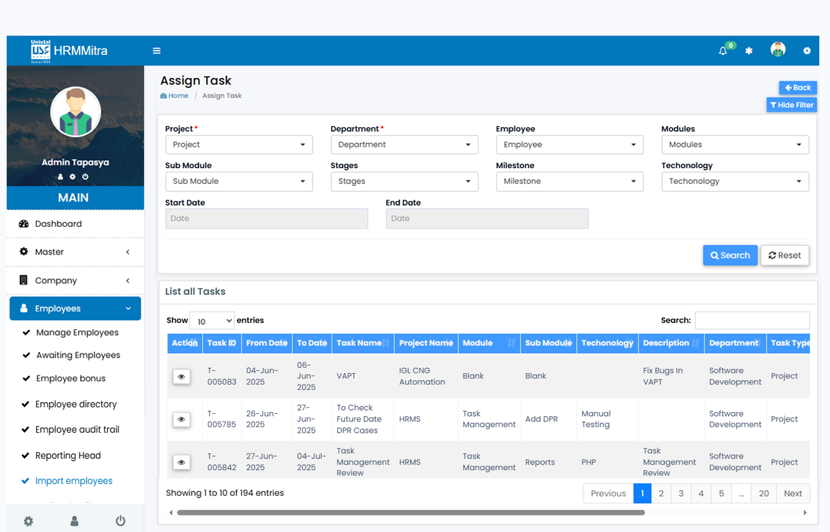The image size is (830, 532).
Task: Click the hamburger menu icon in header
Action: tap(157, 51)
